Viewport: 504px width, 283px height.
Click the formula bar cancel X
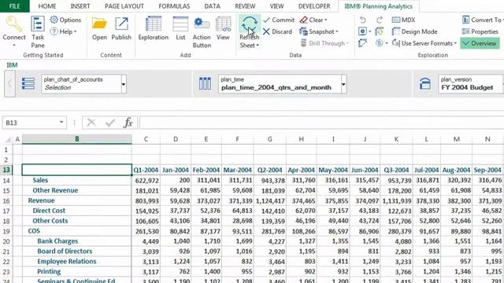click(x=91, y=123)
